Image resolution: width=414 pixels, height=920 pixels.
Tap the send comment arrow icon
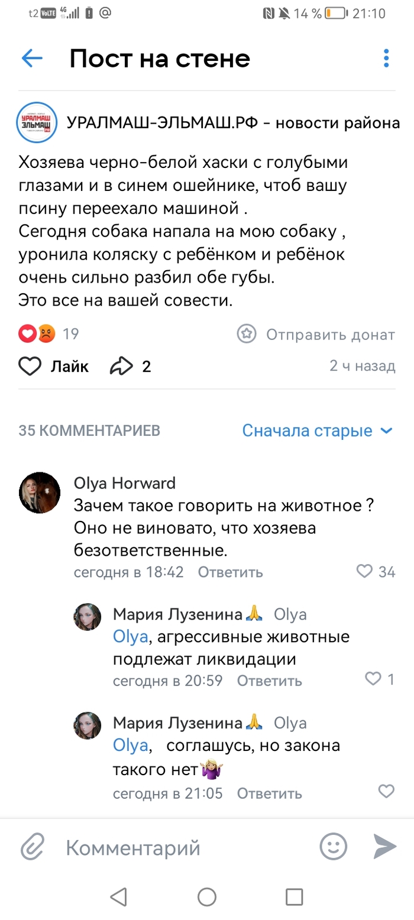pos(384,847)
